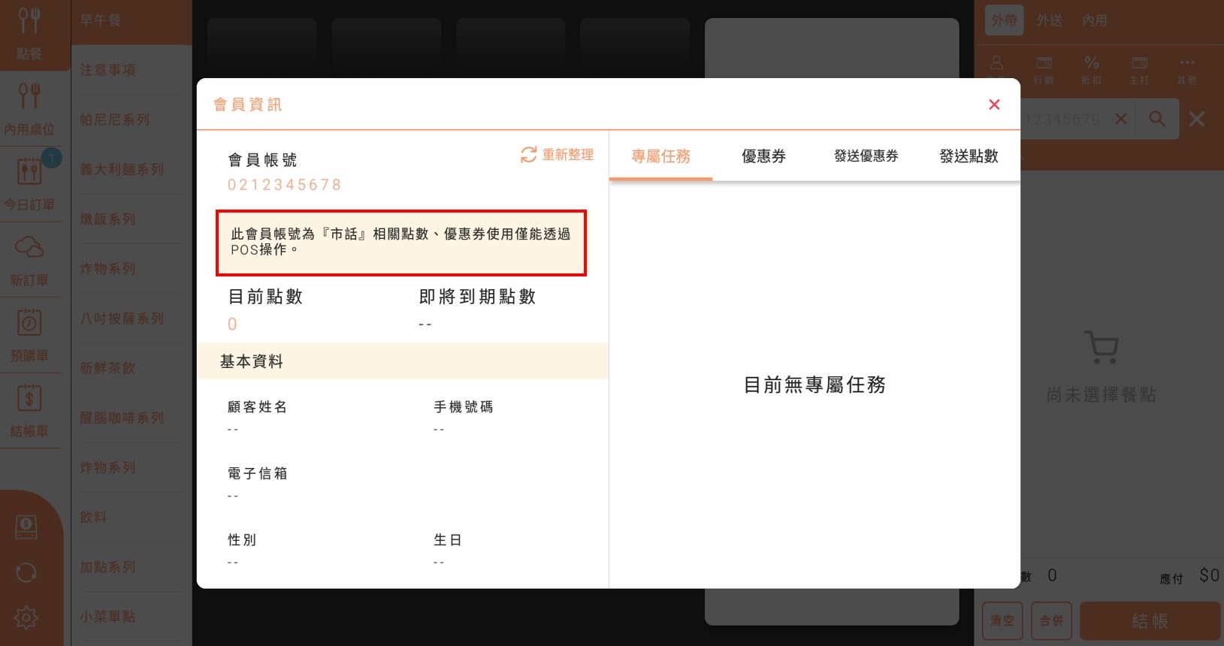Click the magnifier search icon
This screenshot has height=646, width=1224.
[x=1157, y=119]
